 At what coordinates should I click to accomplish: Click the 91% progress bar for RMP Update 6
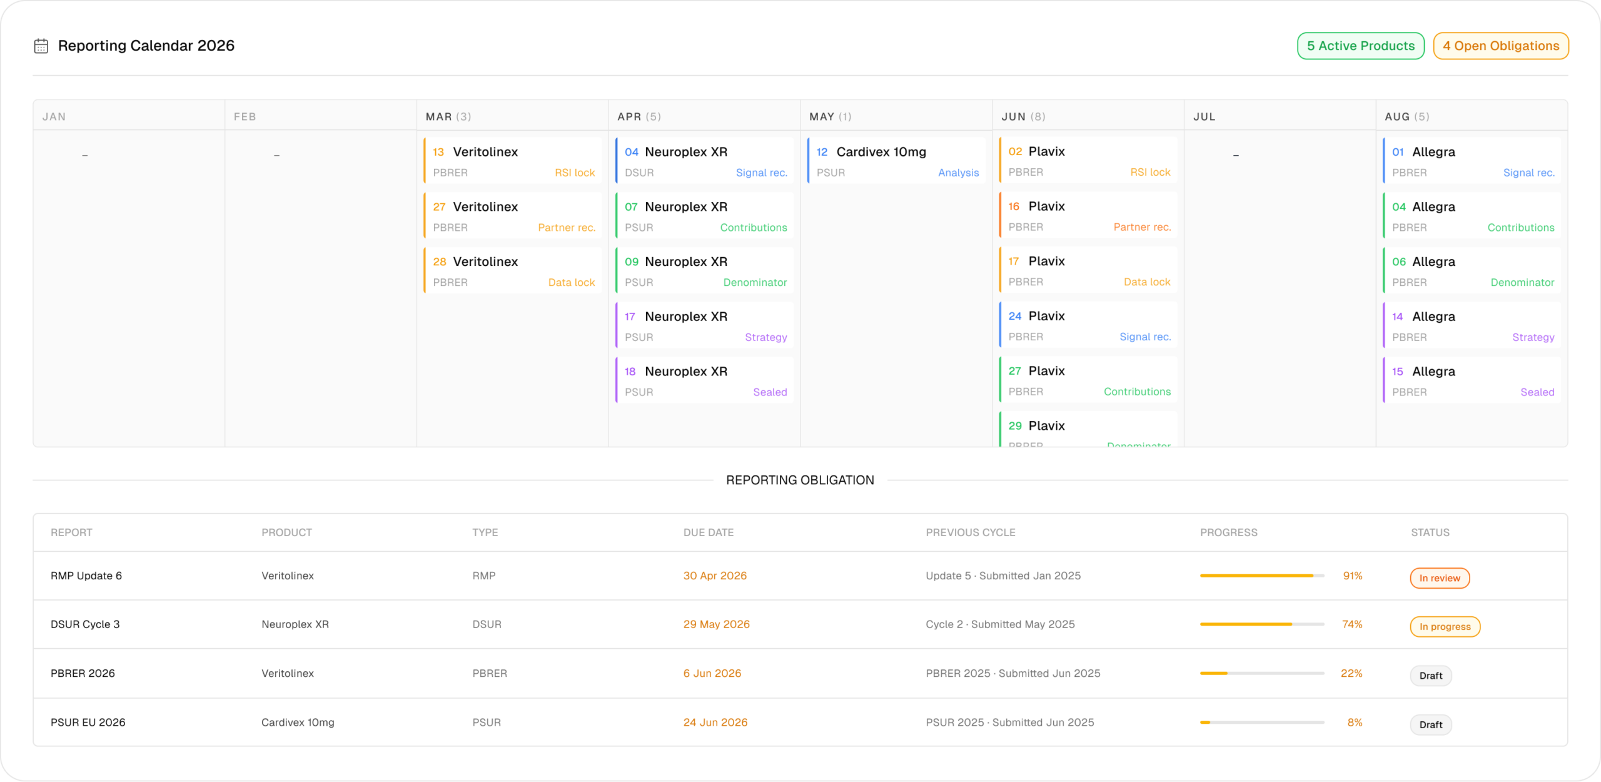[1261, 576]
